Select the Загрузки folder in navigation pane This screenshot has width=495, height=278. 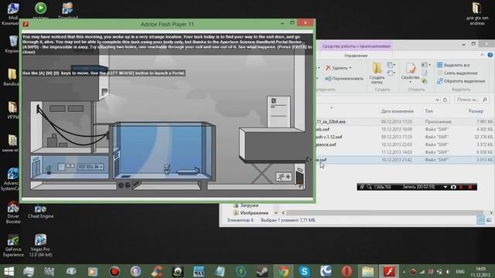tap(246, 205)
